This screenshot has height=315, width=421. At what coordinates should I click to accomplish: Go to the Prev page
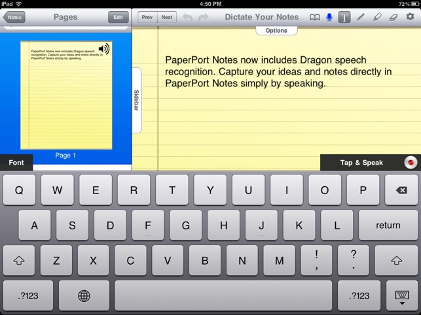(x=147, y=17)
